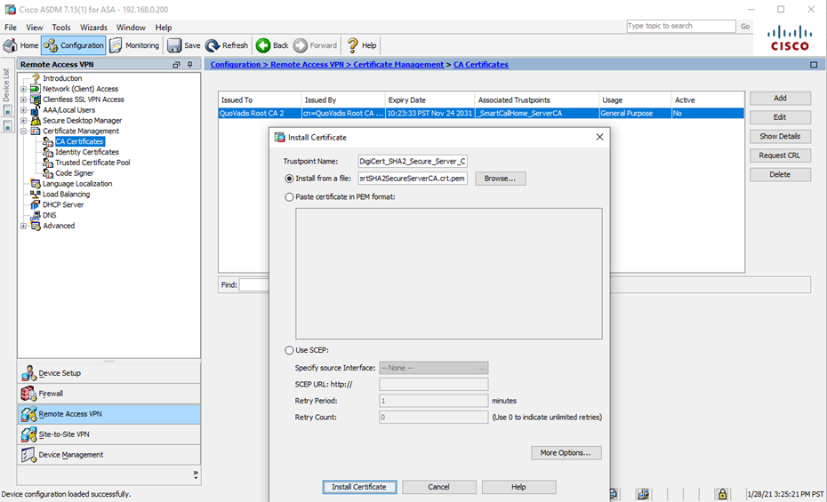Viewport: 827px width, 502px height.
Task: Click the DNS tree icon
Action: 36,215
